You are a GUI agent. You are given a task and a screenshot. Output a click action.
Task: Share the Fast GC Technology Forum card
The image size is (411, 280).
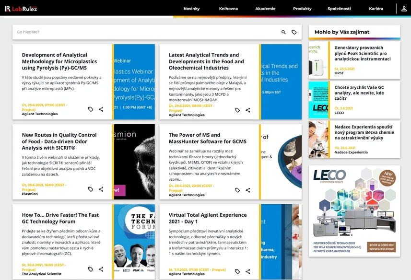[101, 269]
